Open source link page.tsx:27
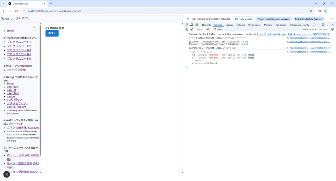The height and width of the screenshot is (181, 336). 309,38
